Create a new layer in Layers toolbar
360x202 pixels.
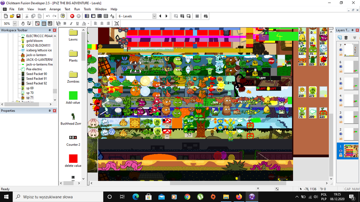point(340,38)
